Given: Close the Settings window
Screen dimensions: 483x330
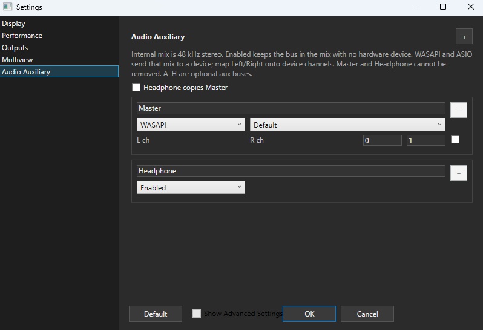Looking at the screenshot, I should [x=471, y=7].
